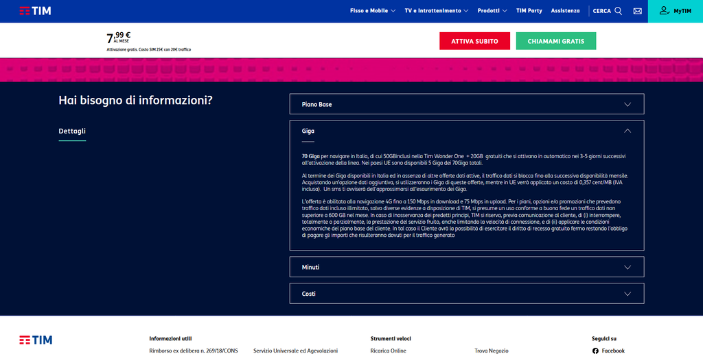Click the CERCA search label
The width and height of the screenshot is (703, 356).
(601, 11)
